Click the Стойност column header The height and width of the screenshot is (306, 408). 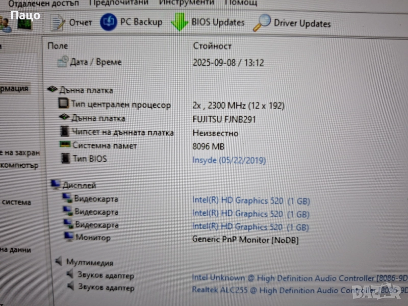(x=212, y=46)
